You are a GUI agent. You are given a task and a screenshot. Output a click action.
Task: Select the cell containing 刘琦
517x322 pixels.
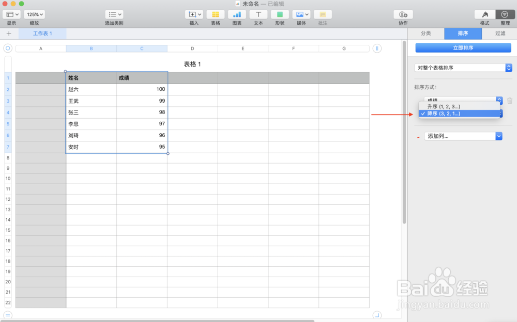92,136
